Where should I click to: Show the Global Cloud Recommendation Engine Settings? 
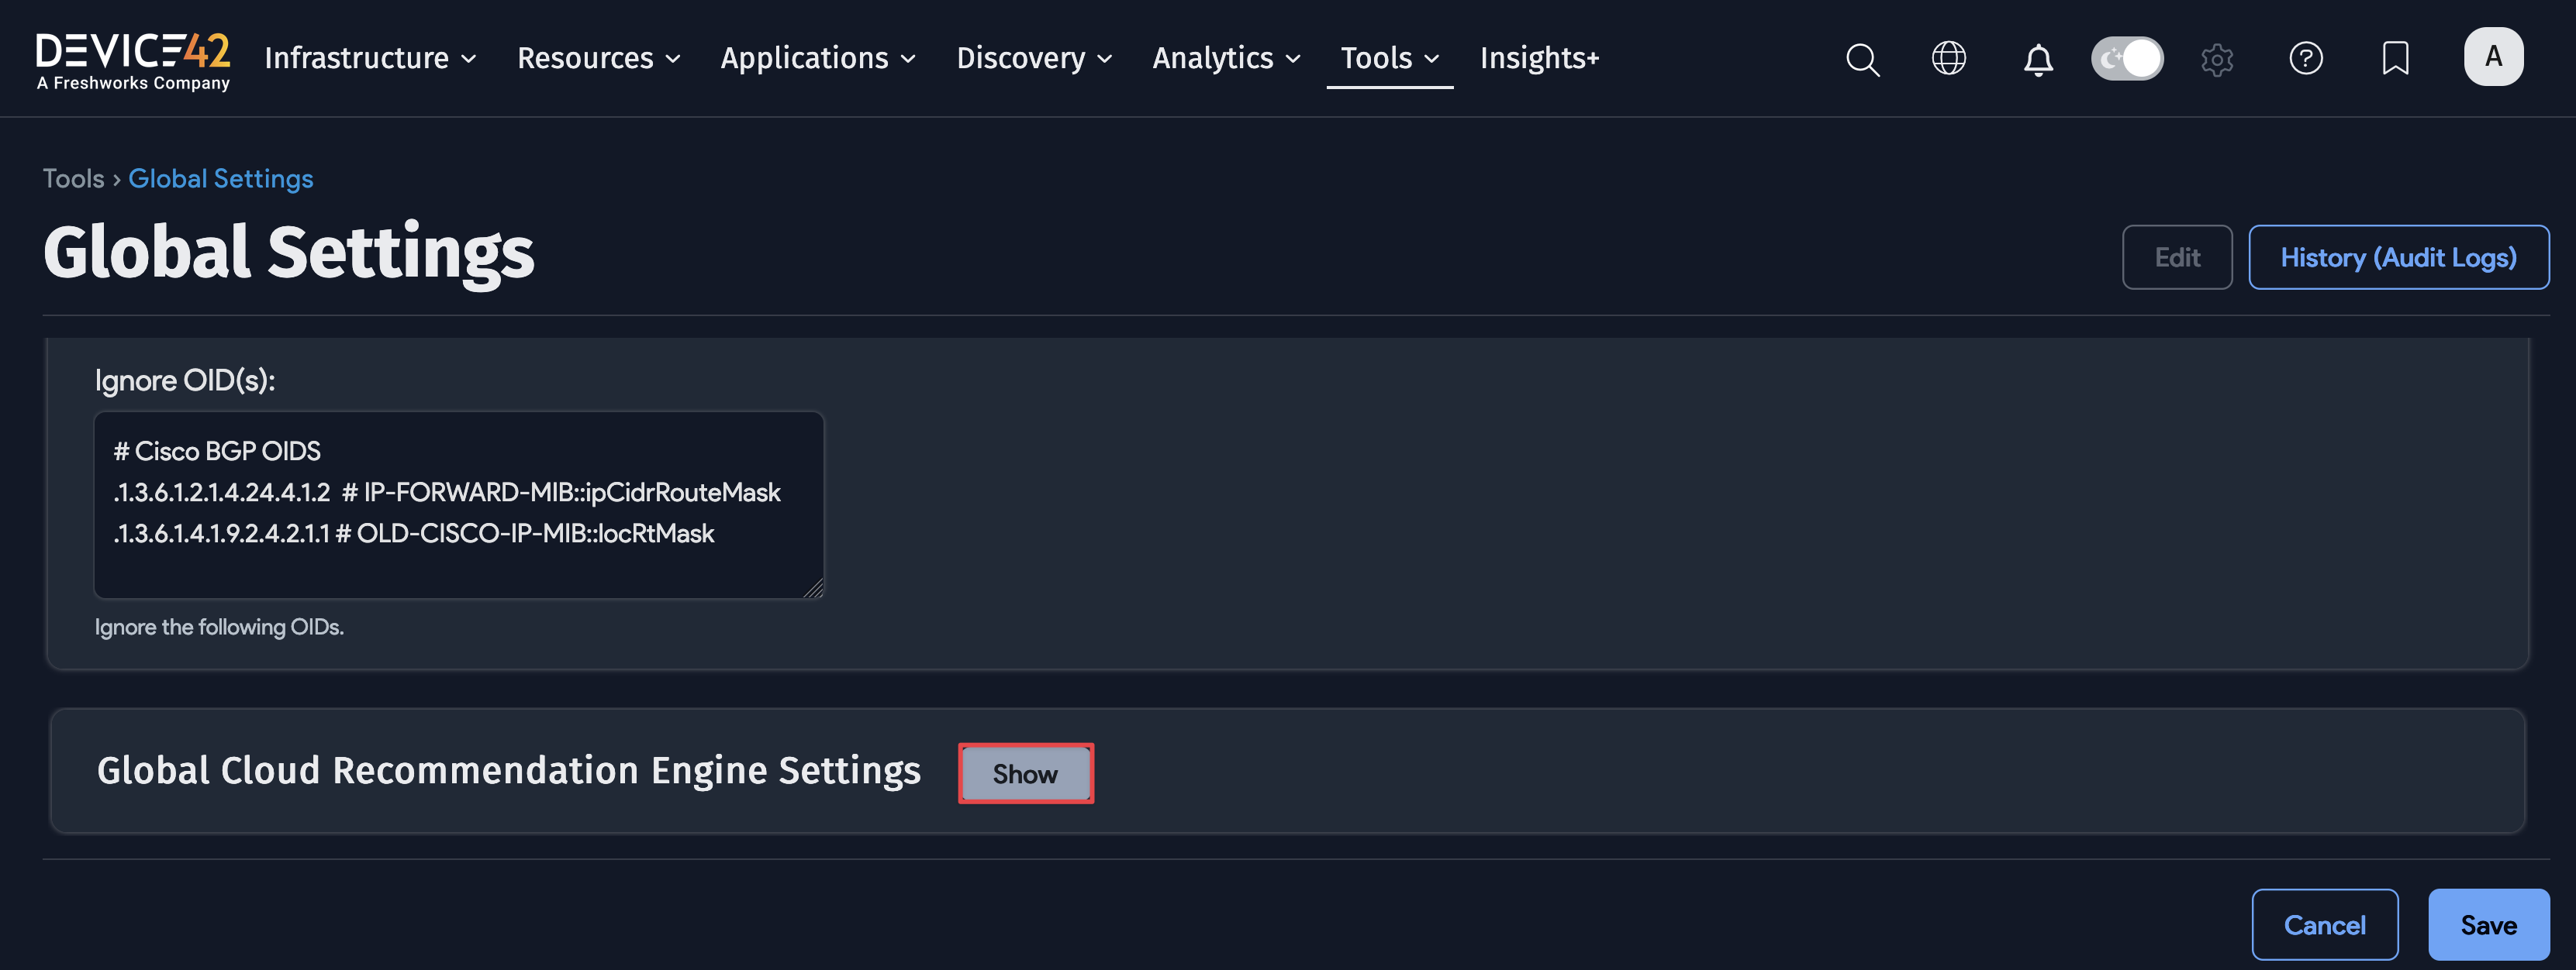pyautogui.click(x=1025, y=772)
